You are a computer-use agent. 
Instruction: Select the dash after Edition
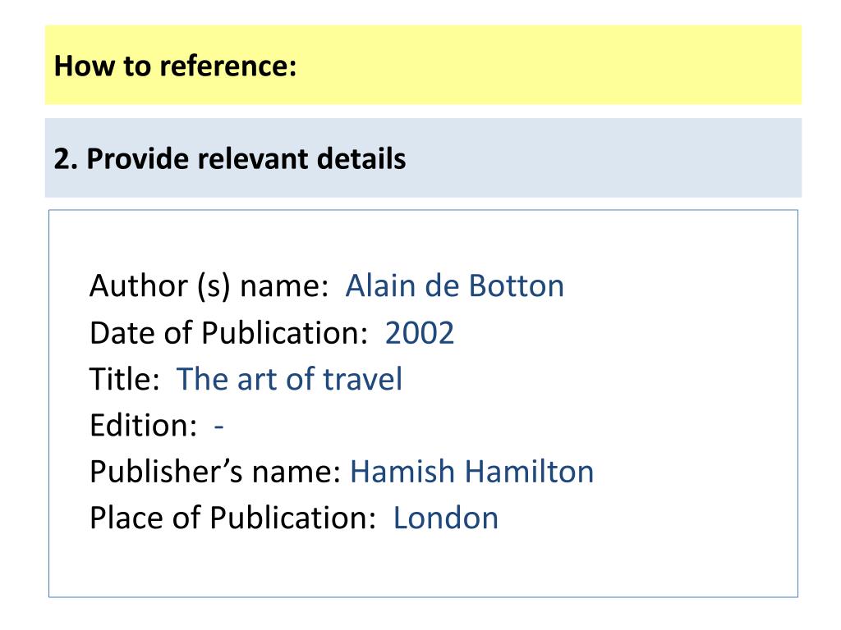[x=218, y=427]
